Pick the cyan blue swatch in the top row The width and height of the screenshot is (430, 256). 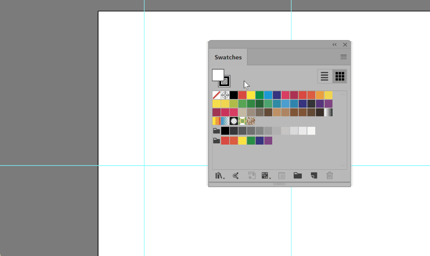pos(268,95)
